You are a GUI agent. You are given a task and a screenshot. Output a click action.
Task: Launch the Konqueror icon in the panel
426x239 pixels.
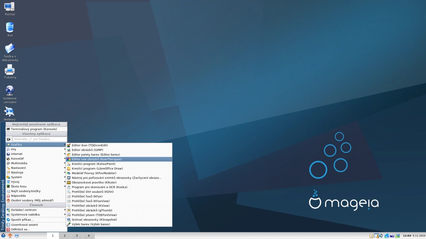click(17, 236)
